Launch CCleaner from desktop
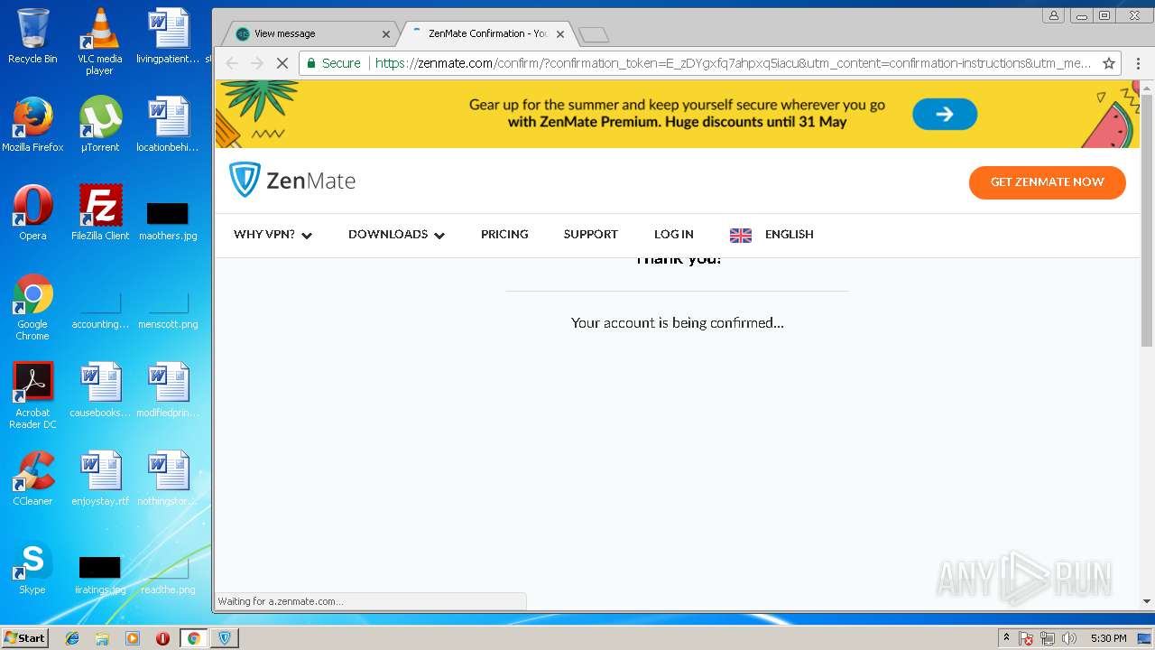 pyautogui.click(x=32, y=478)
